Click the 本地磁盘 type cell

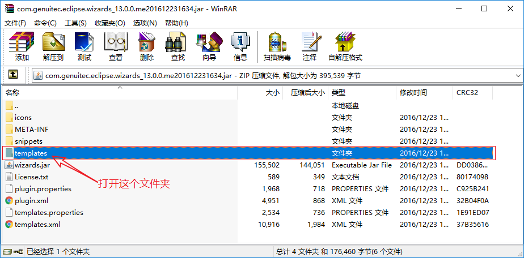[x=345, y=106]
